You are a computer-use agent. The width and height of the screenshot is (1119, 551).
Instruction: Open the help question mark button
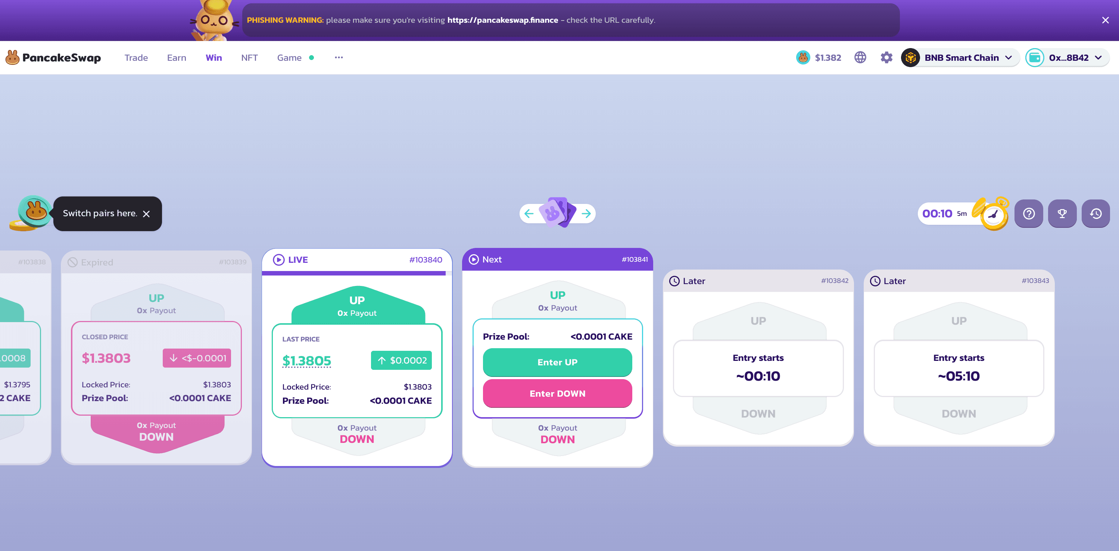pos(1029,214)
